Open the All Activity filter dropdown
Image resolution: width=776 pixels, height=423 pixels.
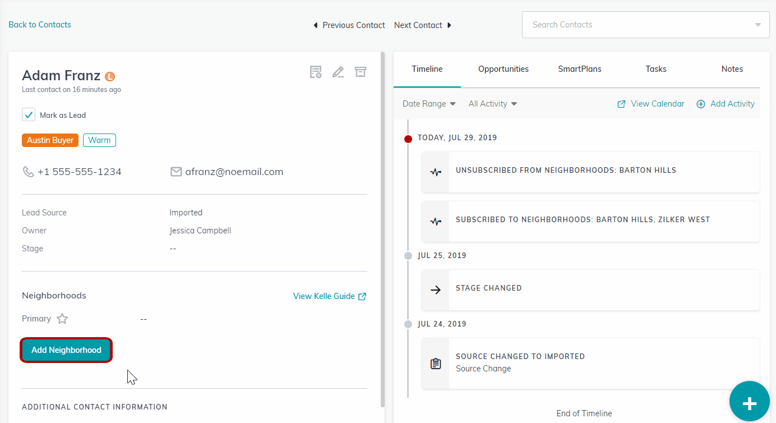tap(493, 104)
